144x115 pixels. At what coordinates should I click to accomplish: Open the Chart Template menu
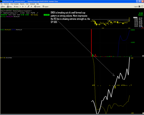tap(14, 4)
